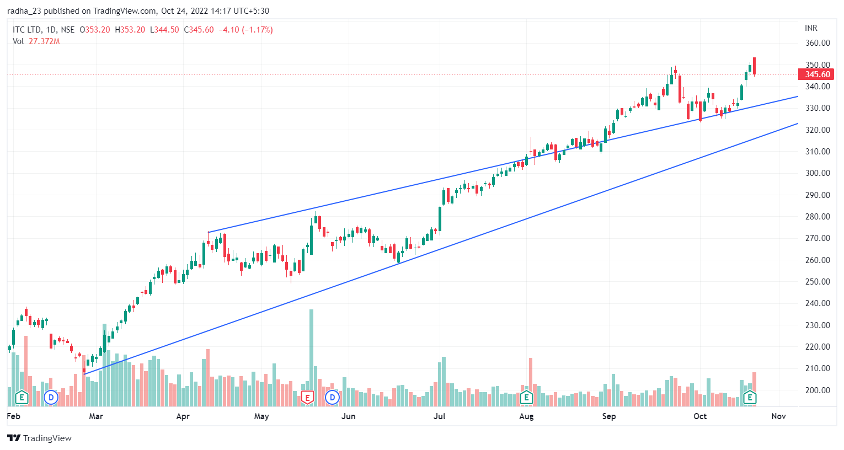Click the Sep label on time axis

click(609, 416)
